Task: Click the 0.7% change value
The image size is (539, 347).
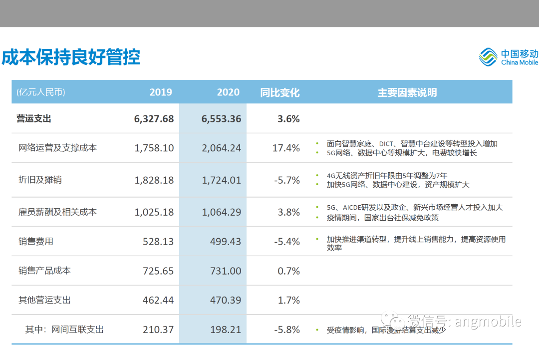Action: coord(289,271)
